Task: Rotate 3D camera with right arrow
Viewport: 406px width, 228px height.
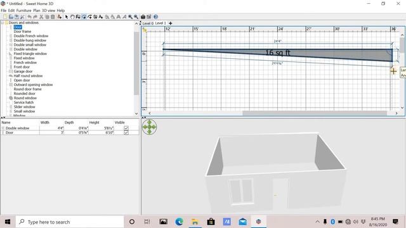Action: pyautogui.click(x=154, y=127)
